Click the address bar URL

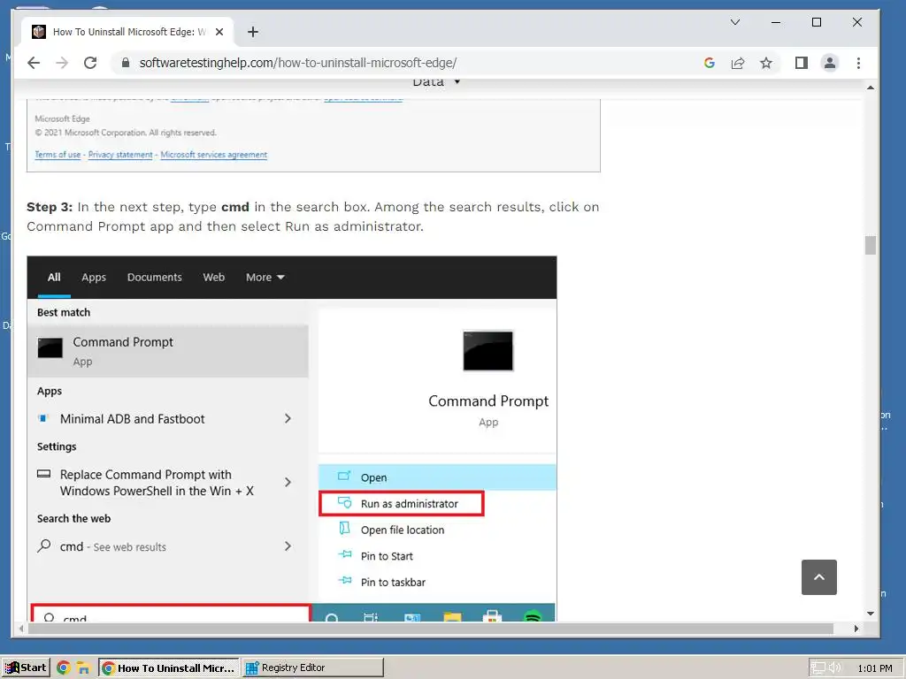tap(298, 63)
